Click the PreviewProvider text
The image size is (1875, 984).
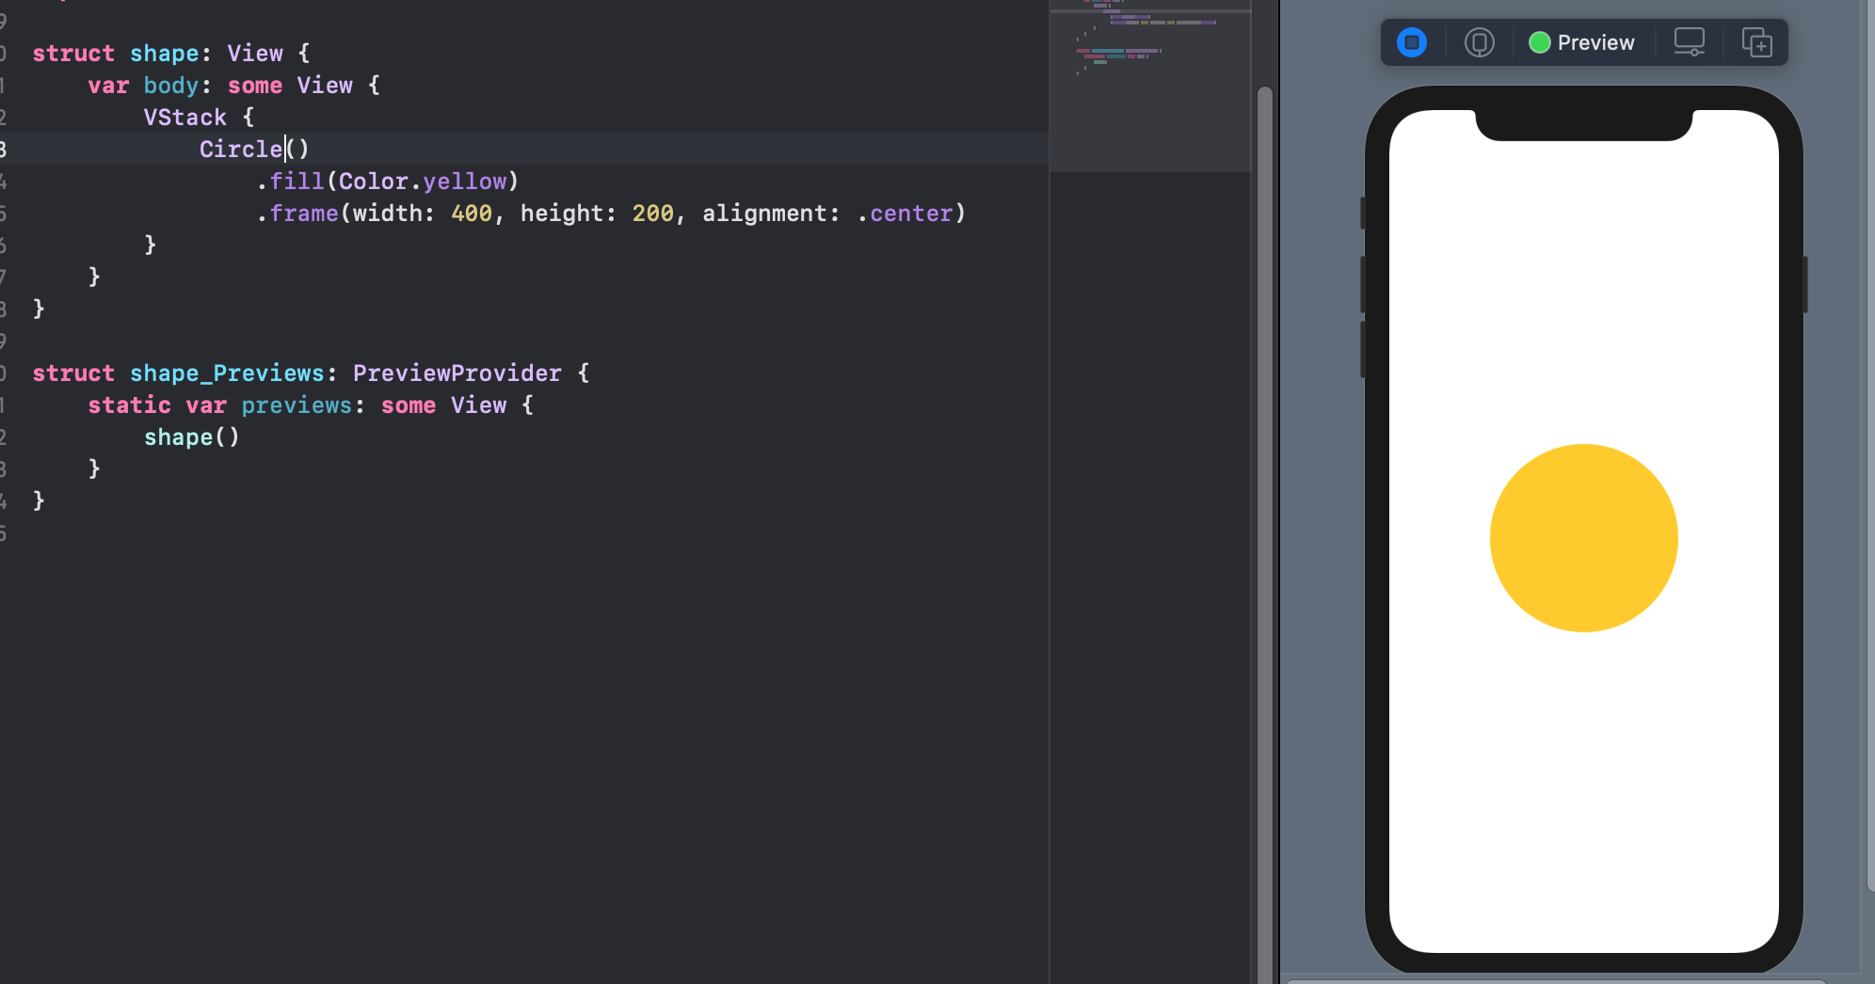(x=457, y=373)
